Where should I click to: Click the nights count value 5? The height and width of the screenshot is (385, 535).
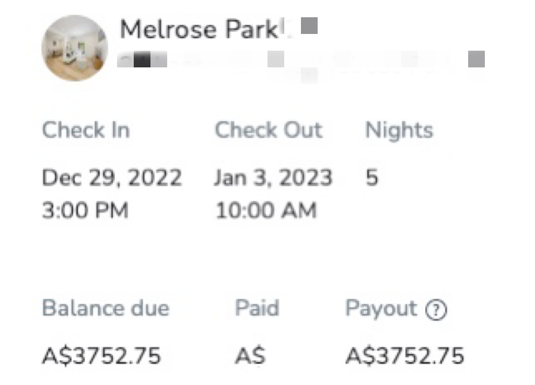(x=372, y=178)
